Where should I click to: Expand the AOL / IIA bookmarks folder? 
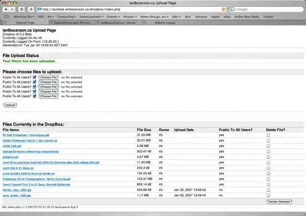click(x=46, y=17)
